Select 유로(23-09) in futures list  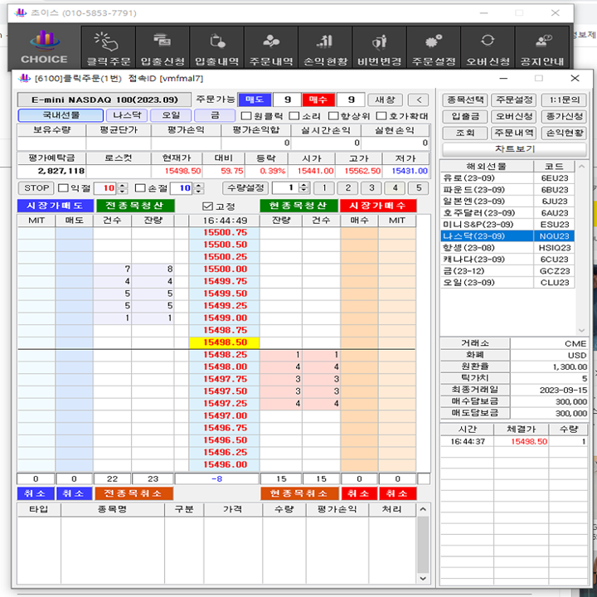click(x=507, y=177)
